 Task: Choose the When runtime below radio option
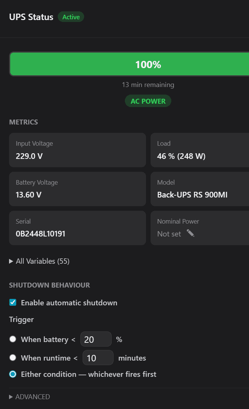pos(13,358)
